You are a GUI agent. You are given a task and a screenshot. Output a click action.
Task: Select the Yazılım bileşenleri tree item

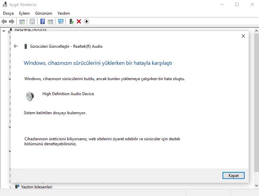pyautogui.click(x=36, y=187)
